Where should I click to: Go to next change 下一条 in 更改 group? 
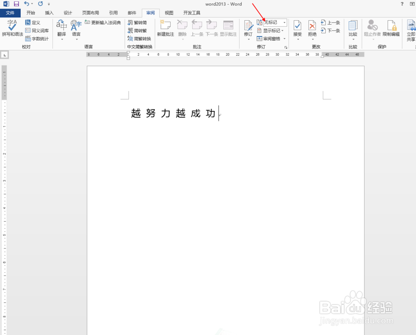(x=330, y=30)
